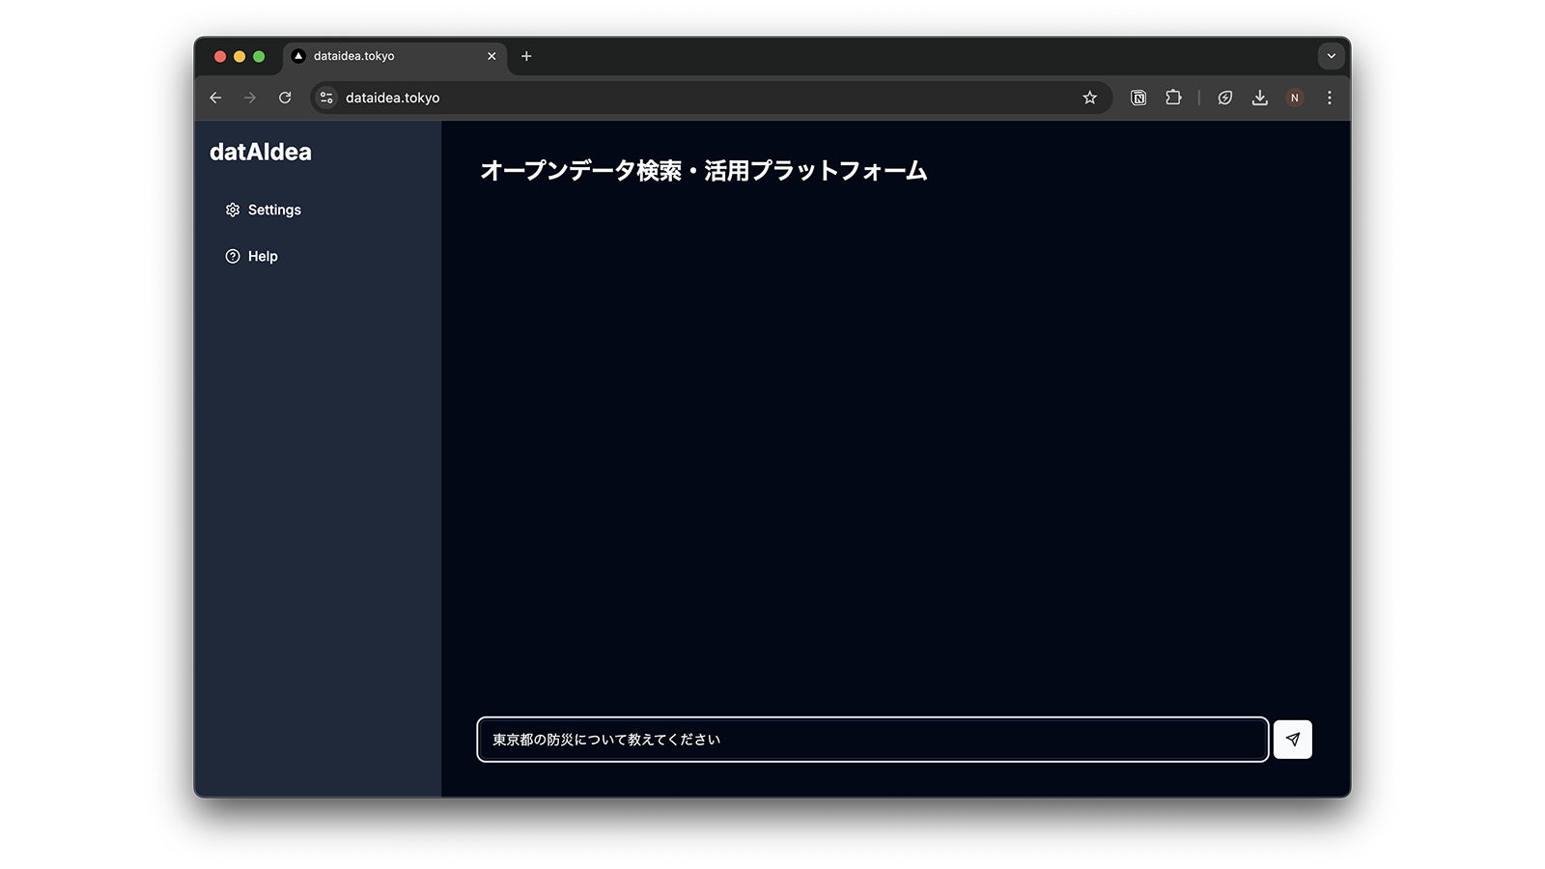Send the message with the paper-plane button
Image resolution: width=1545 pixels, height=869 pixels.
(x=1292, y=740)
